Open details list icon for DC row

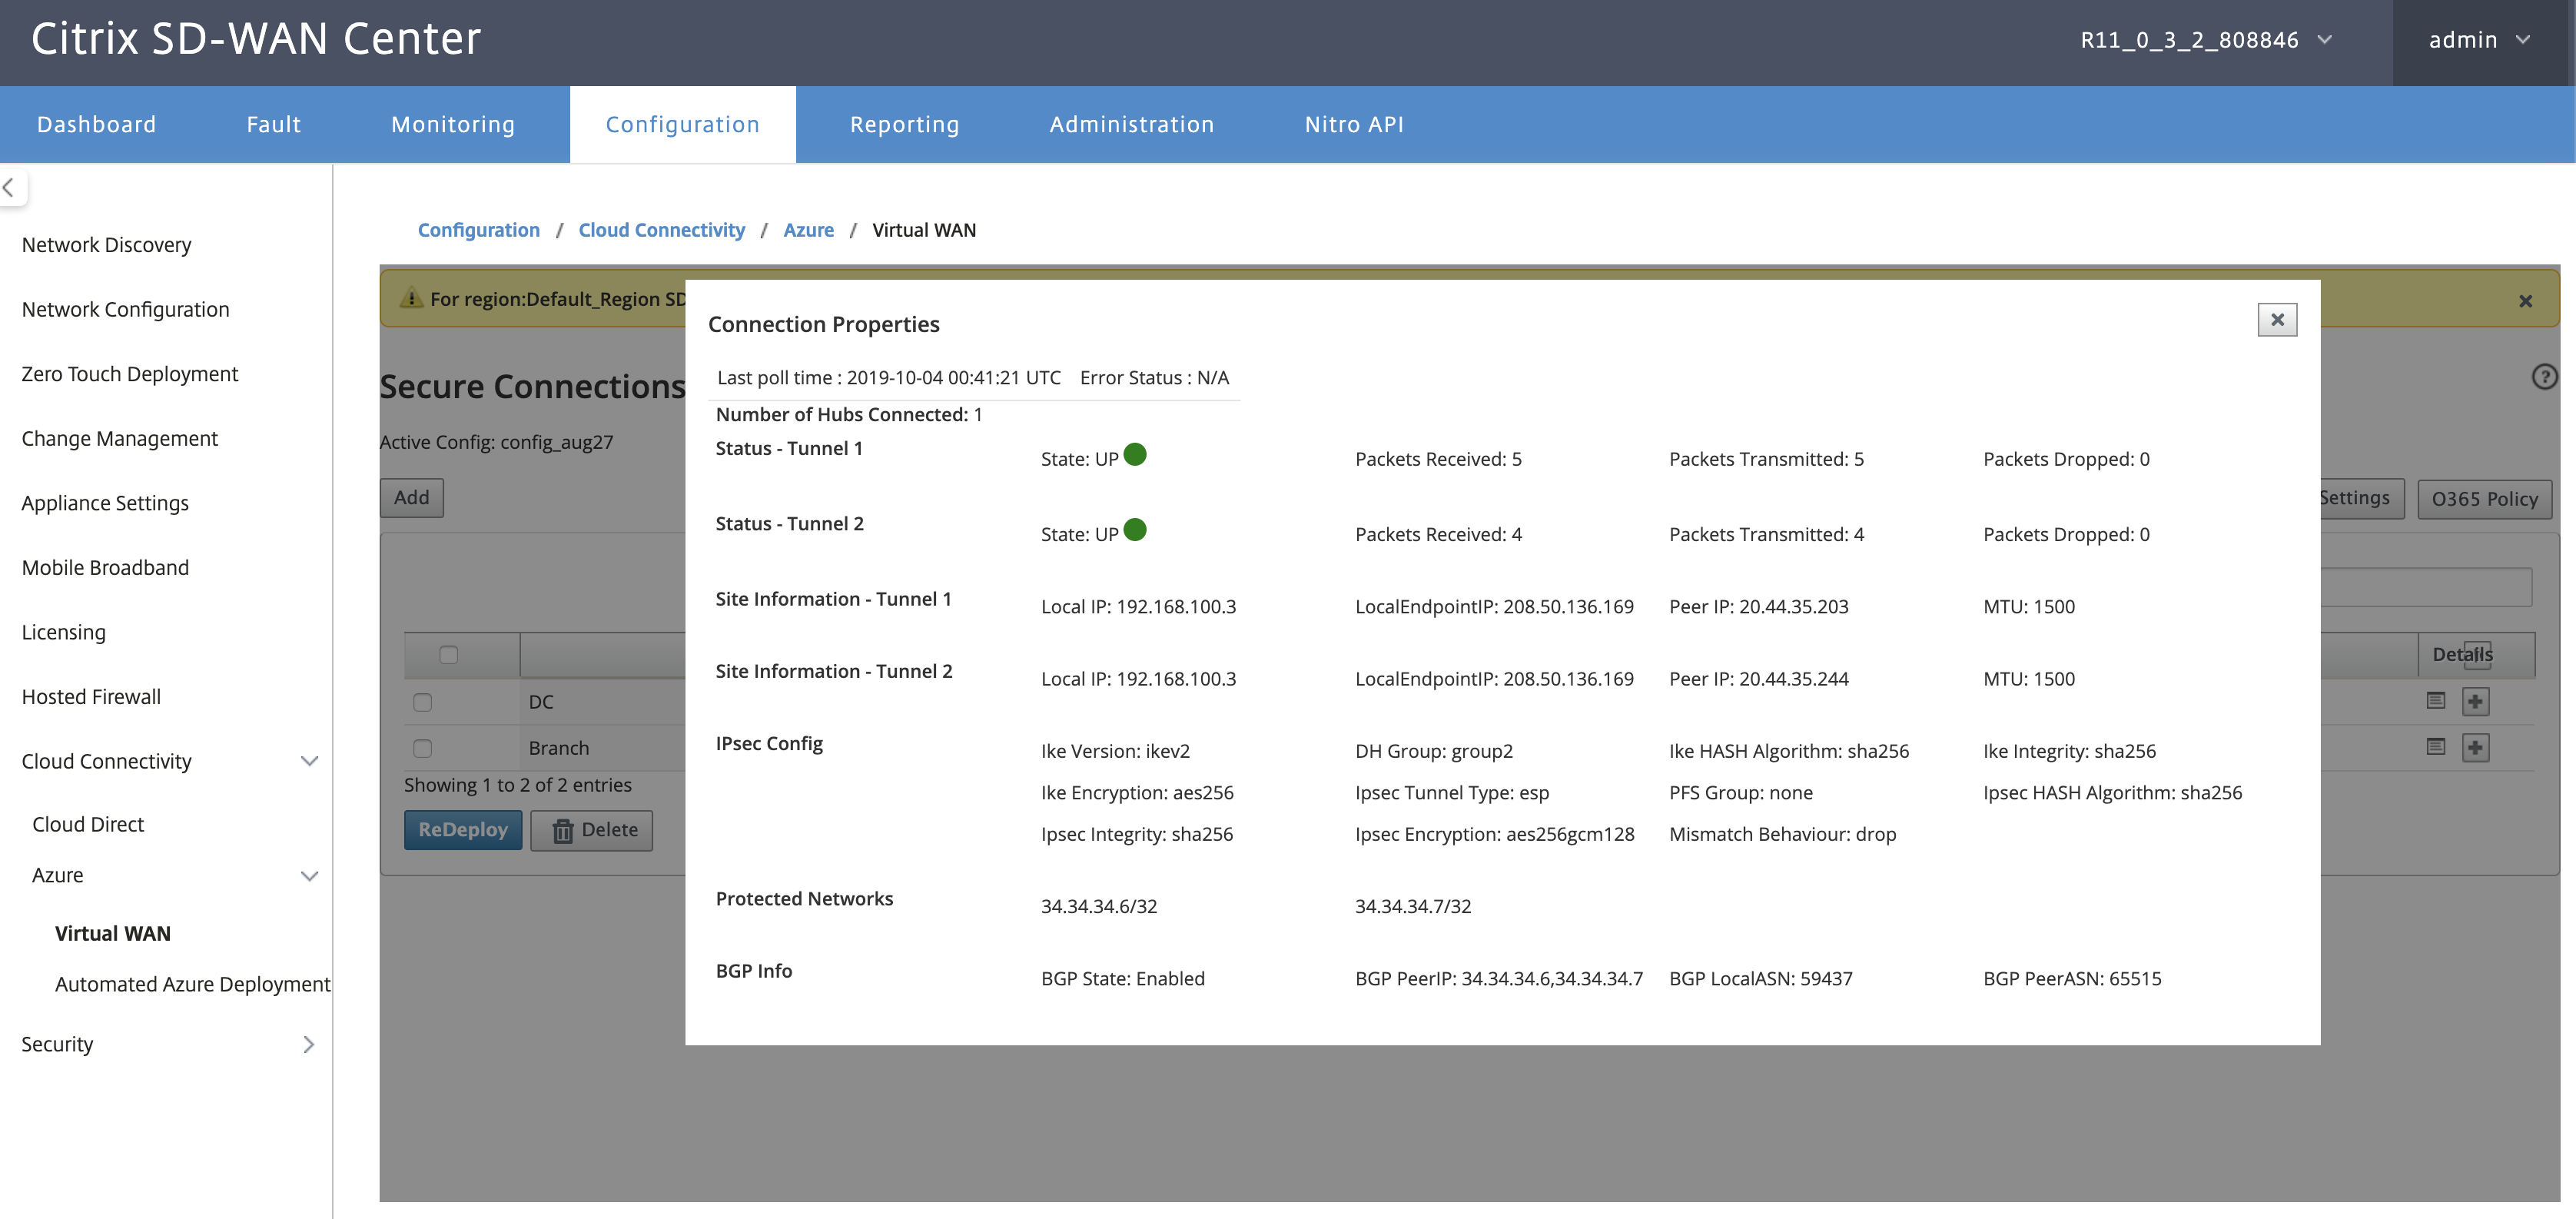(2435, 701)
